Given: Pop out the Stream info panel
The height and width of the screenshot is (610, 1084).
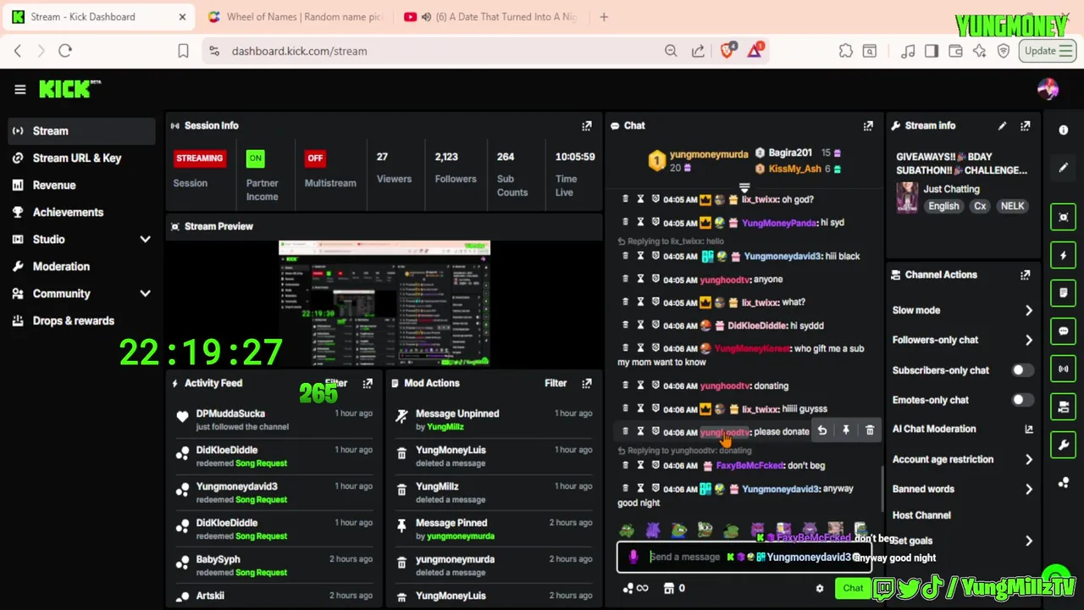Looking at the screenshot, I should [1026, 125].
